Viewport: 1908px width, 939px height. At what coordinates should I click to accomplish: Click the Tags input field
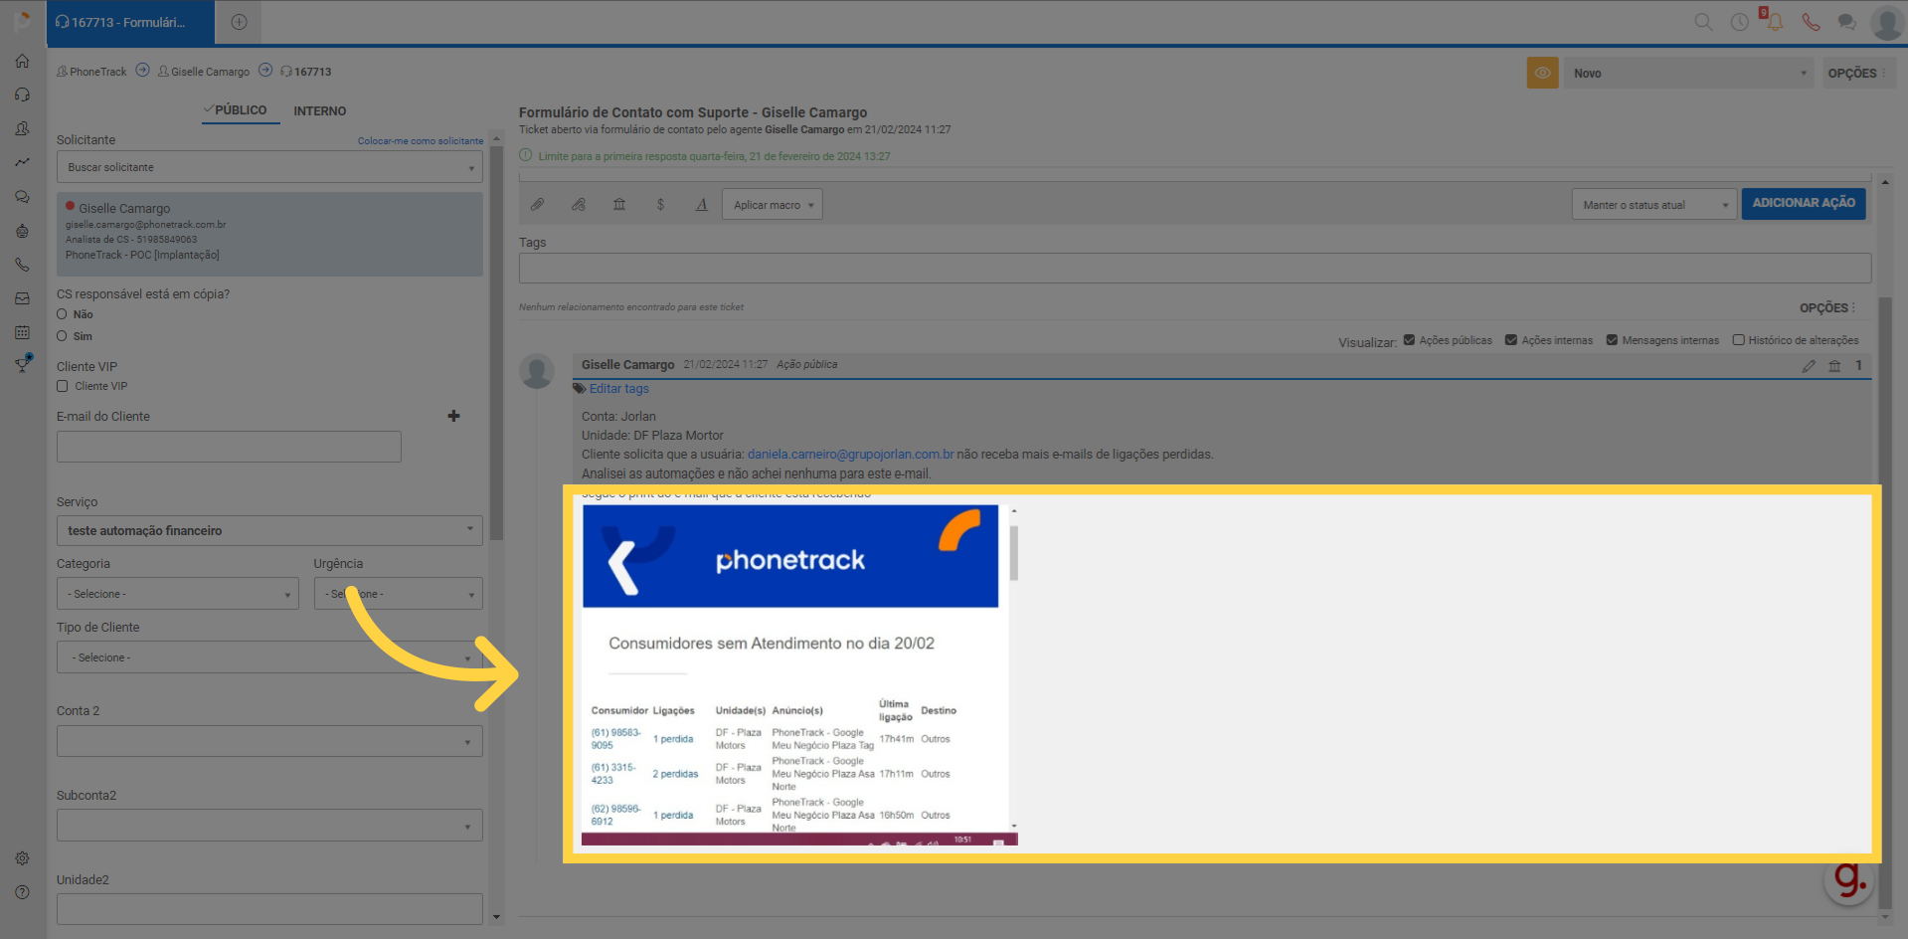[1194, 268]
